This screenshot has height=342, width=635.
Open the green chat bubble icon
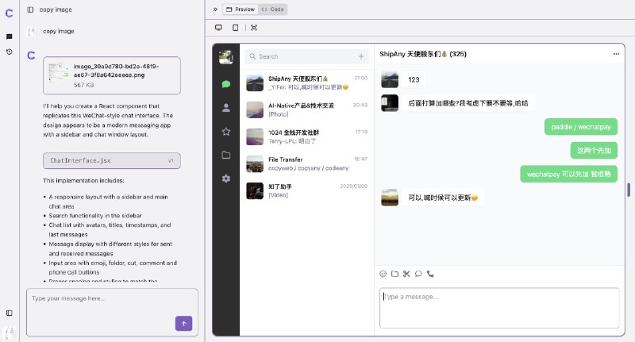click(226, 84)
